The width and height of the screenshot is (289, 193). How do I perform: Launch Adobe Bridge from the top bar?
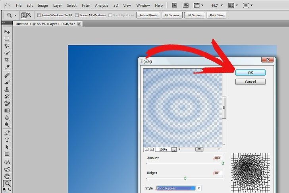[174, 6]
